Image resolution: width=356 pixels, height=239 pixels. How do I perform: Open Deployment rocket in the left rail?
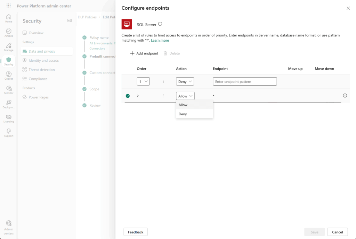[x=9, y=104]
